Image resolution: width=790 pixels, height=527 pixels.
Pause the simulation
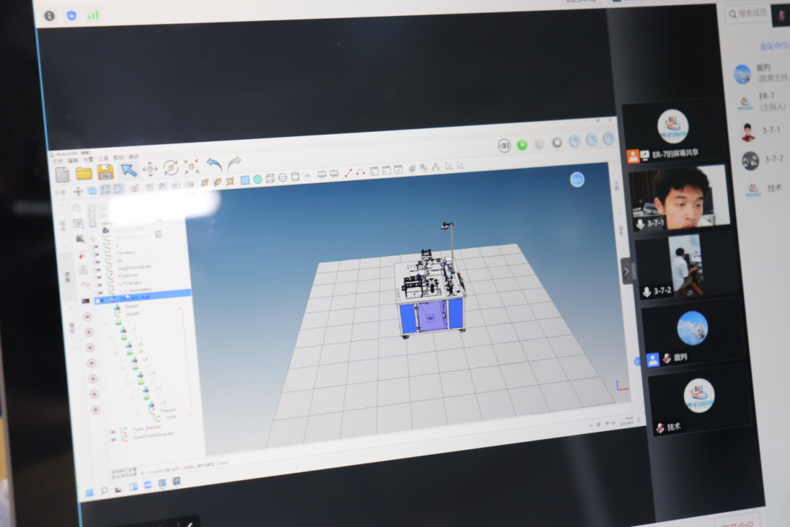point(539,143)
